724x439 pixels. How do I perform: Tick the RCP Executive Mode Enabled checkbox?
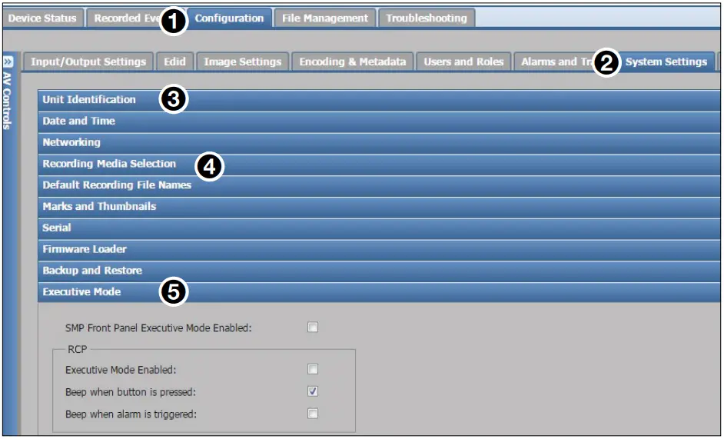pos(313,369)
